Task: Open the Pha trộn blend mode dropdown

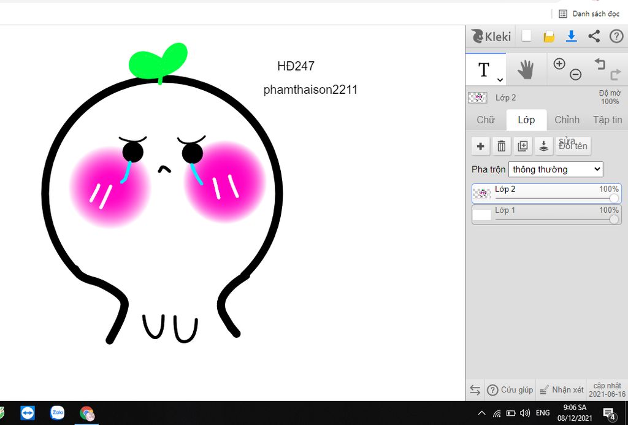Action: [556, 169]
